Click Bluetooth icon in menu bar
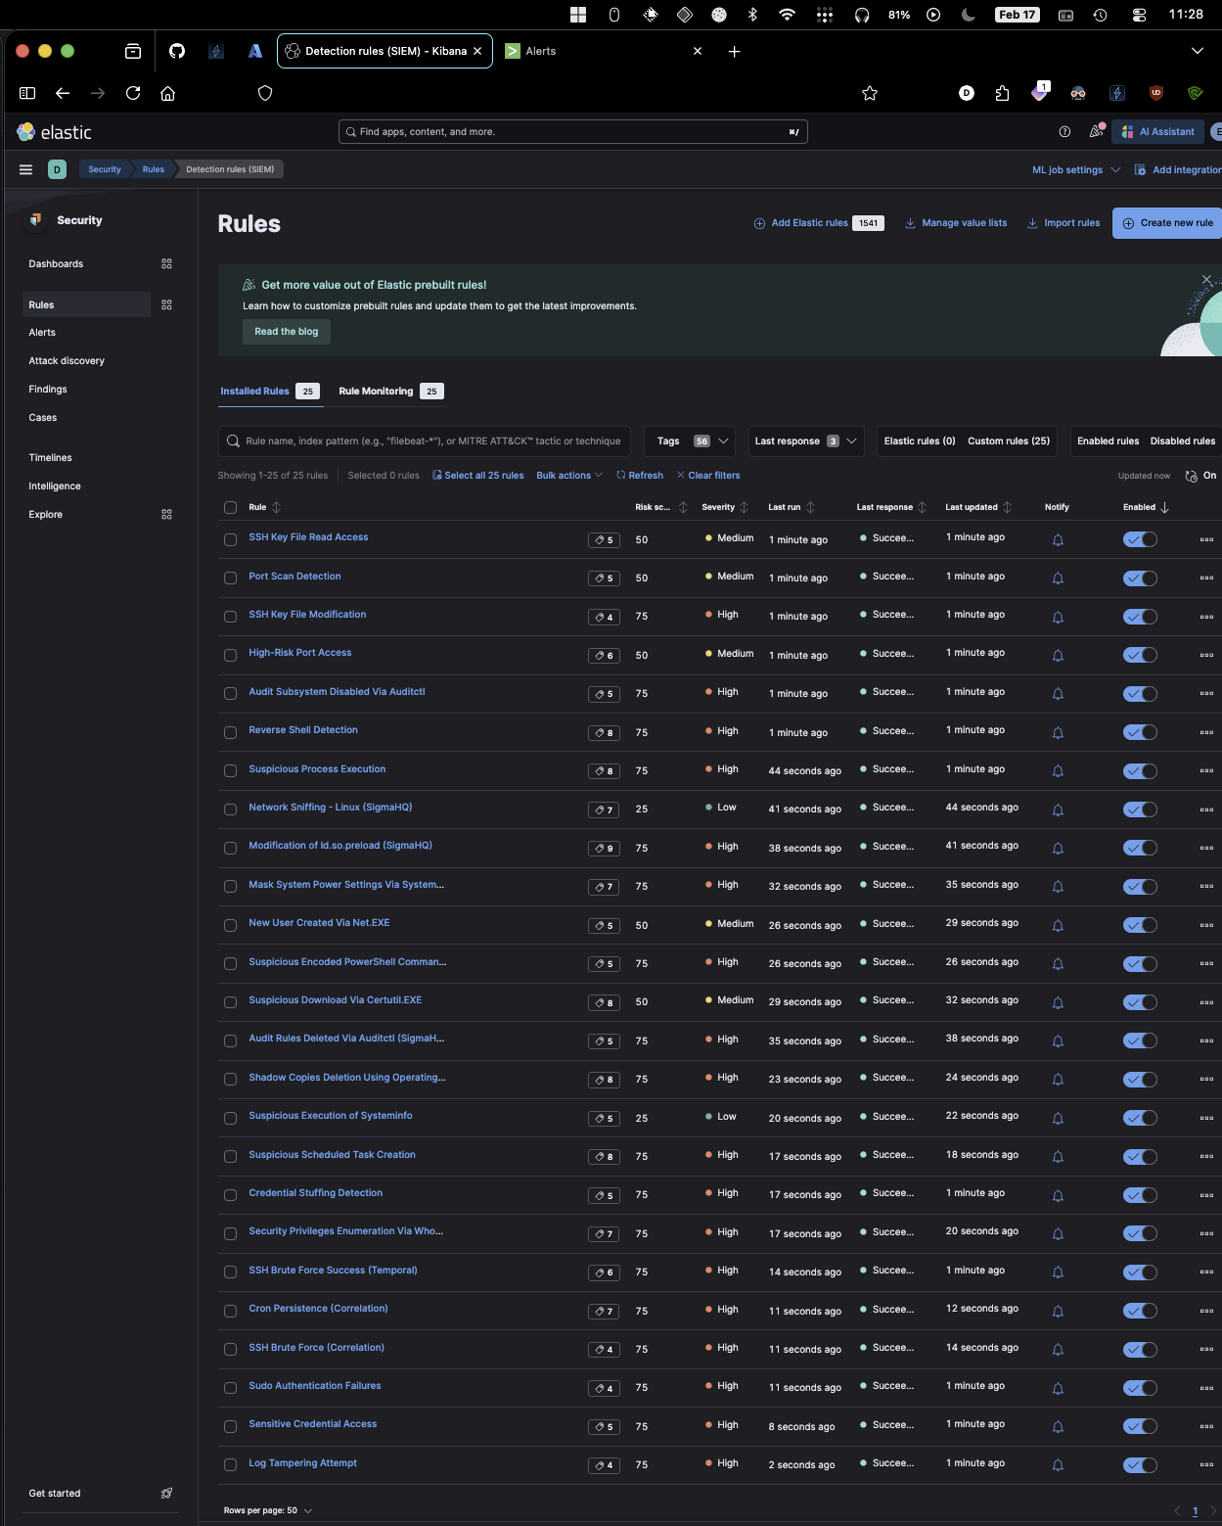 point(752,15)
